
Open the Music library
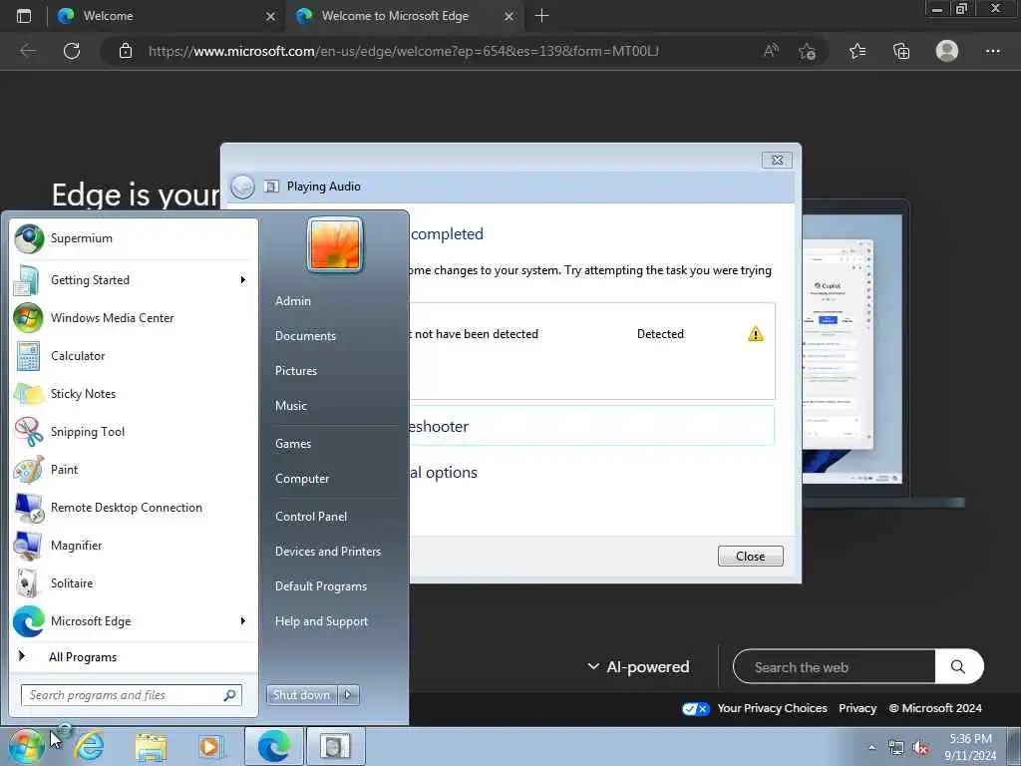291,406
